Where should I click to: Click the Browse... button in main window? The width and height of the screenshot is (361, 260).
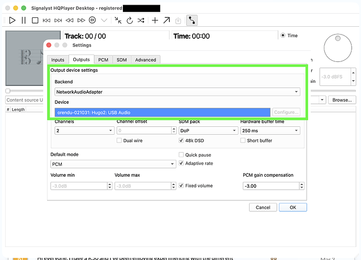pos(342,100)
